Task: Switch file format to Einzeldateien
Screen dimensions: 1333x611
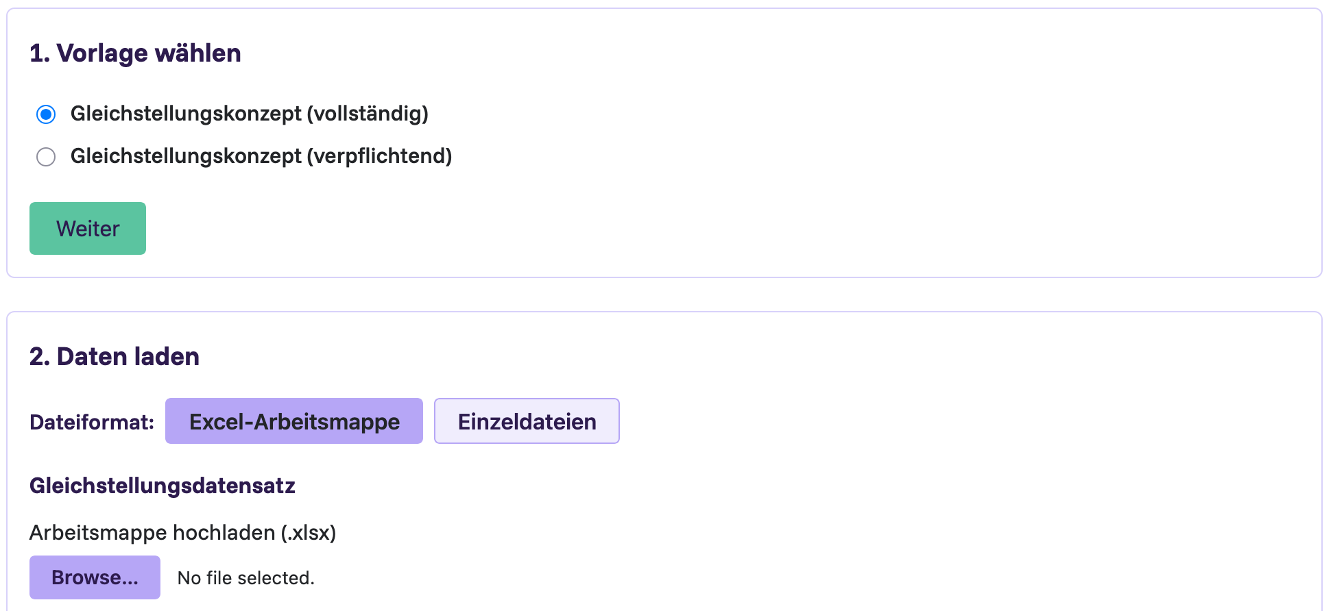Action: click(527, 421)
